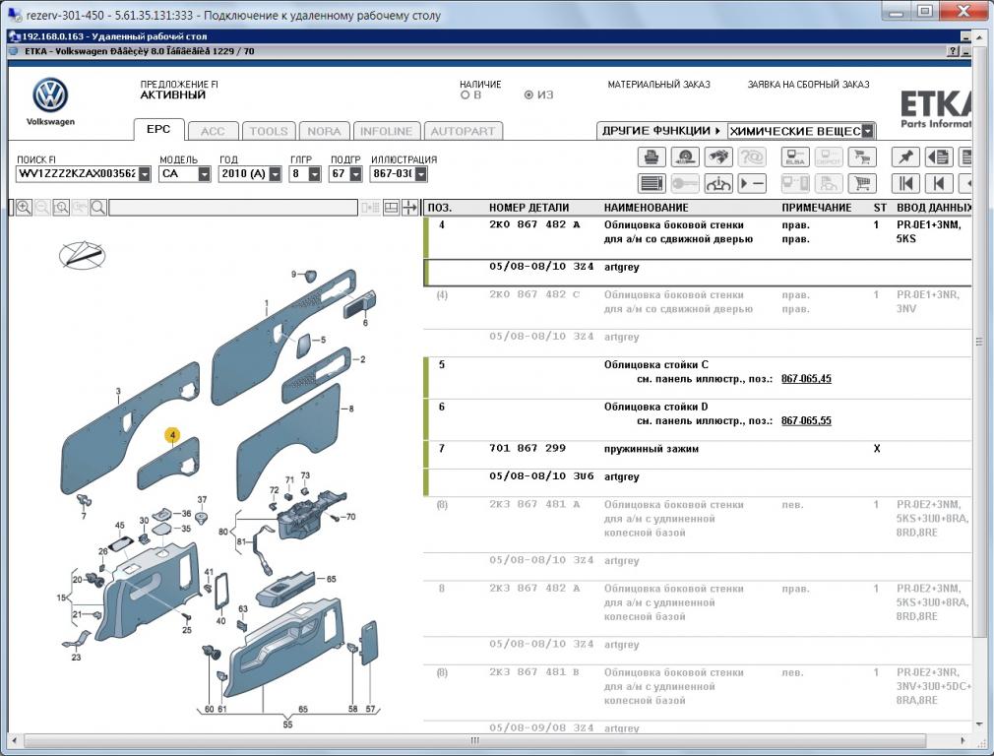994x756 pixels.
Task: Open the ГОД dropdown showing 2010 (A)
Action: coord(276,174)
